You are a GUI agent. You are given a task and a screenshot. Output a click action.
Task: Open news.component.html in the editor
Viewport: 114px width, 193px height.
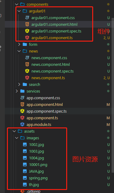tap(50, 65)
